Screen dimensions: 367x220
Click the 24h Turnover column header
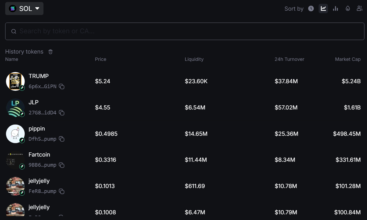tap(289, 59)
